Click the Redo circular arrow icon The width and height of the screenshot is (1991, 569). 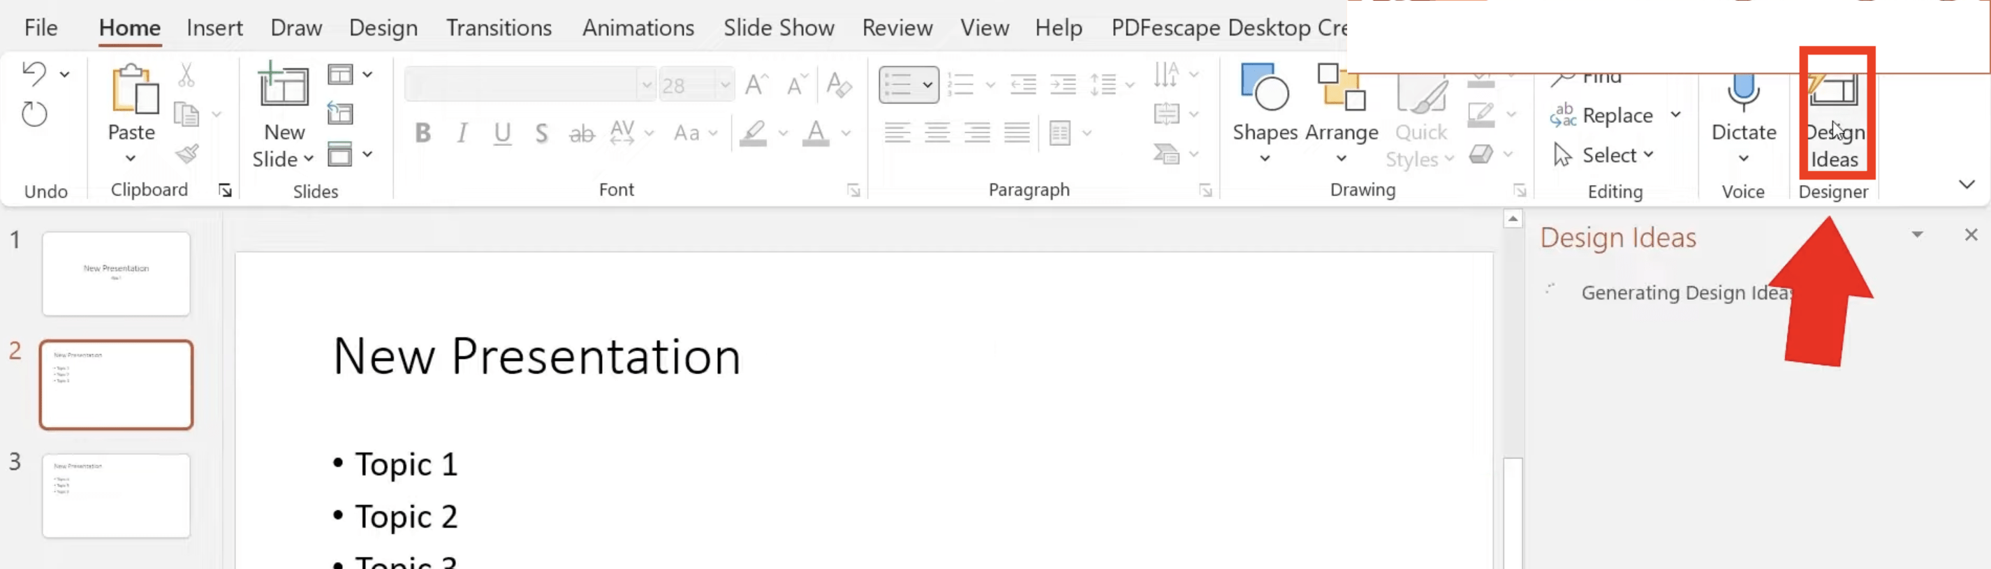tap(34, 114)
